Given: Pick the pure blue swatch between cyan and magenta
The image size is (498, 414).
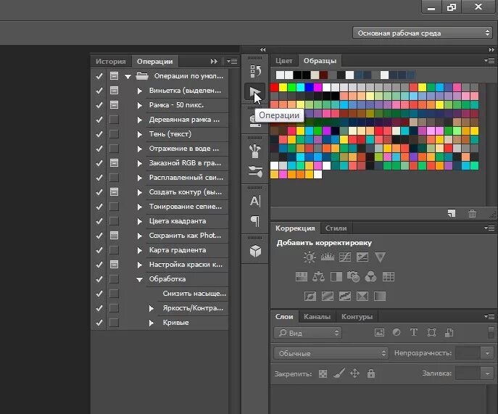Looking at the screenshot, I should pyautogui.click(x=309, y=87).
